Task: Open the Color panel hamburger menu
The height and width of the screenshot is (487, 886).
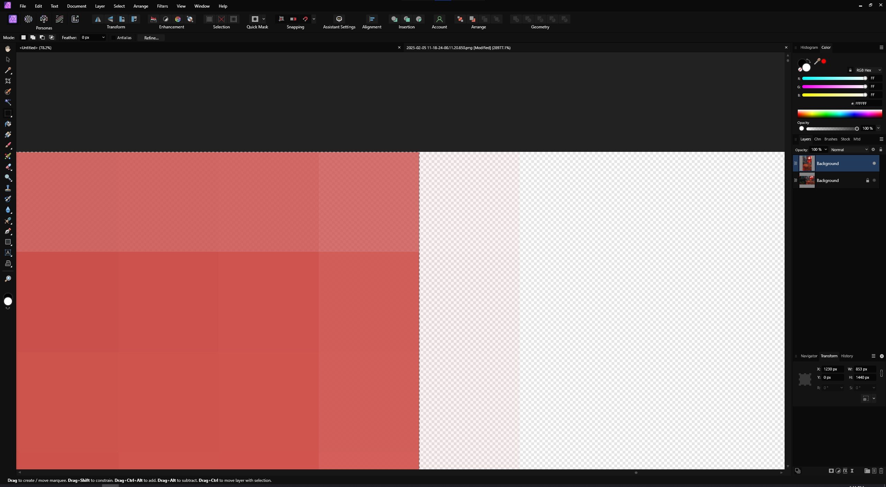Action: pos(882,47)
